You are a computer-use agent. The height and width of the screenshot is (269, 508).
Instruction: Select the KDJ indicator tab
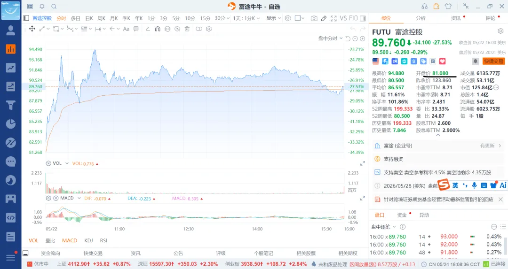(x=88, y=240)
